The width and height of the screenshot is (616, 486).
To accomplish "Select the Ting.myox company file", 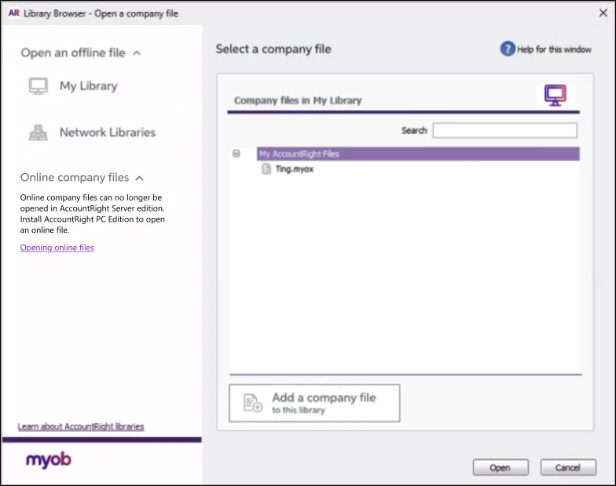I will coord(294,169).
